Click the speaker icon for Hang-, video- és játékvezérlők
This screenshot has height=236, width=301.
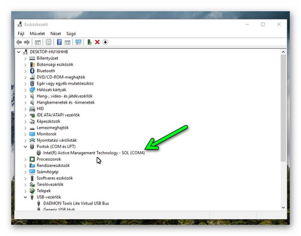32,96
